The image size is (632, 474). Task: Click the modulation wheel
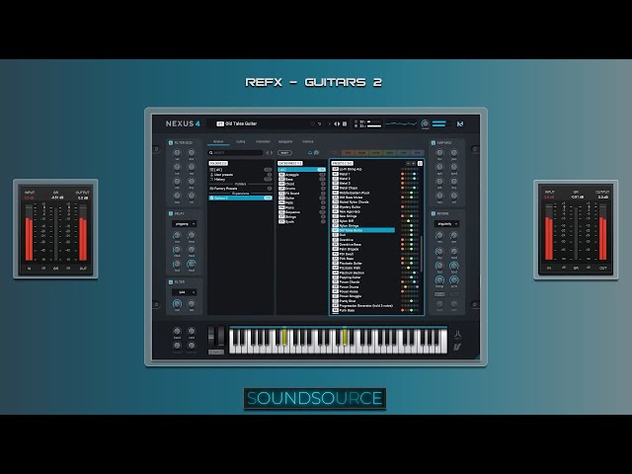[220, 336]
